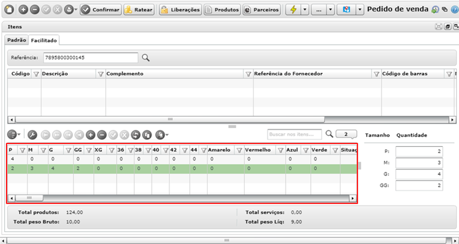The image size is (459, 244).
Task: Click the blue help question icon
Action: click(x=455, y=10)
